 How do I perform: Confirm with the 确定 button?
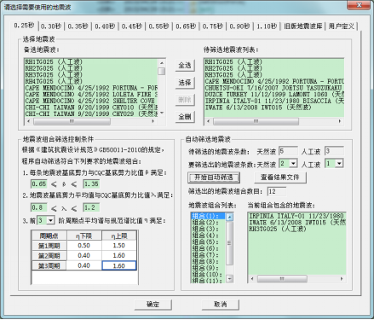[x=152, y=305]
